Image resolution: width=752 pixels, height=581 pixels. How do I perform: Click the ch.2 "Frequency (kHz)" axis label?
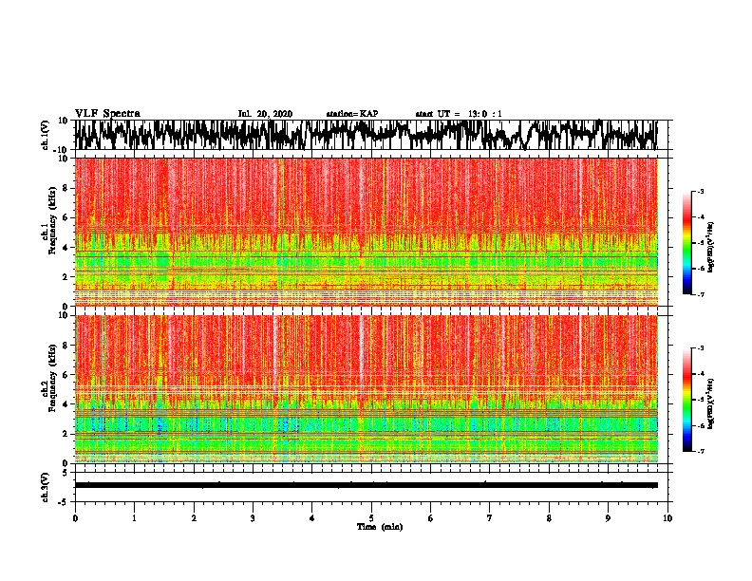pos(50,378)
